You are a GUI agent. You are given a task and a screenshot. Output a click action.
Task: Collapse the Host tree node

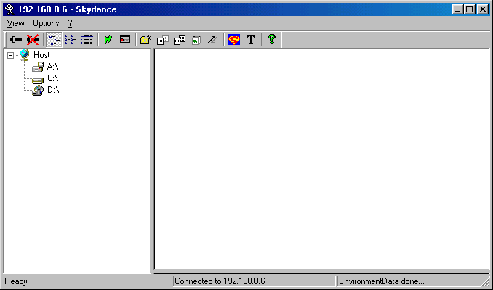pos(10,55)
